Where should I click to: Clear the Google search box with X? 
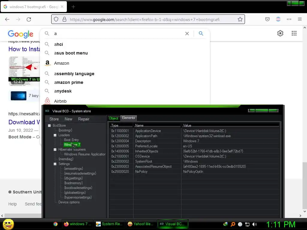(x=187, y=34)
